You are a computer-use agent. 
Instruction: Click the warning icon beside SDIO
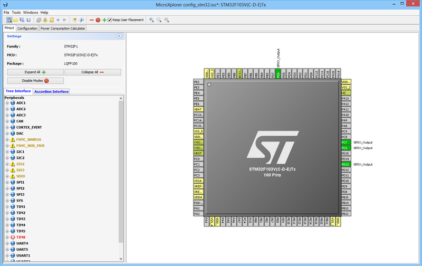(x=13, y=176)
